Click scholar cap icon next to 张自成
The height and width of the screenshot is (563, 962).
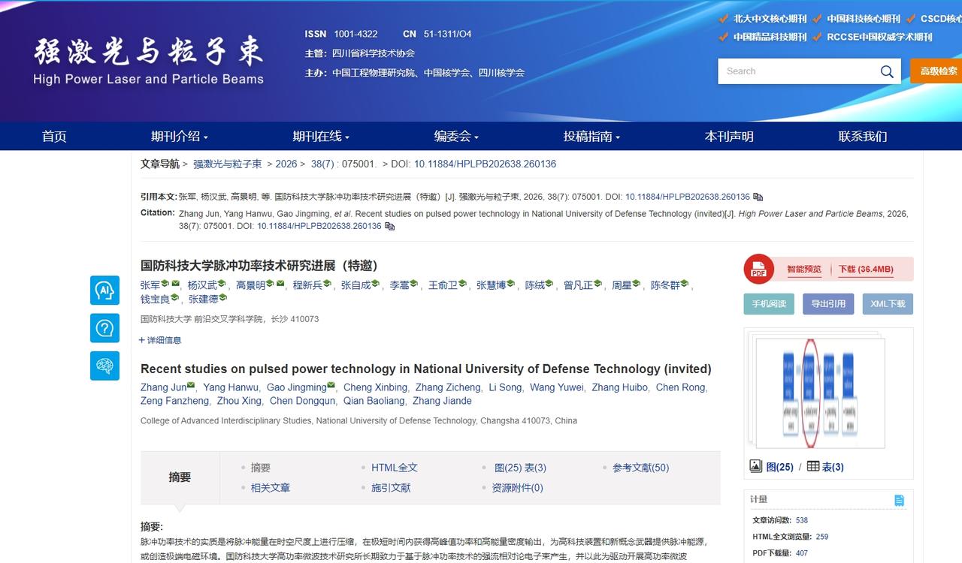tap(375, 284)
